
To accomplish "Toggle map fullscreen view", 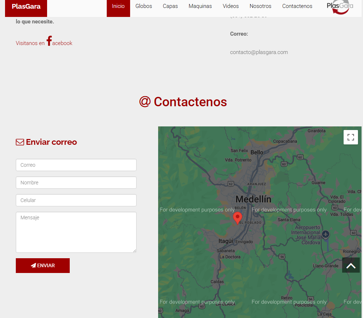I will click(350, 137).
